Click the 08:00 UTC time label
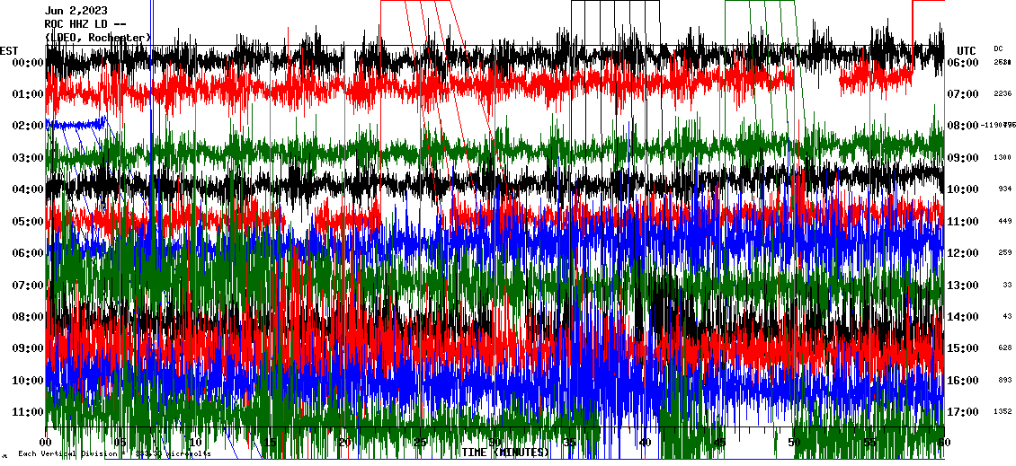Screen dimensions: 1016x466 (967, 126)
